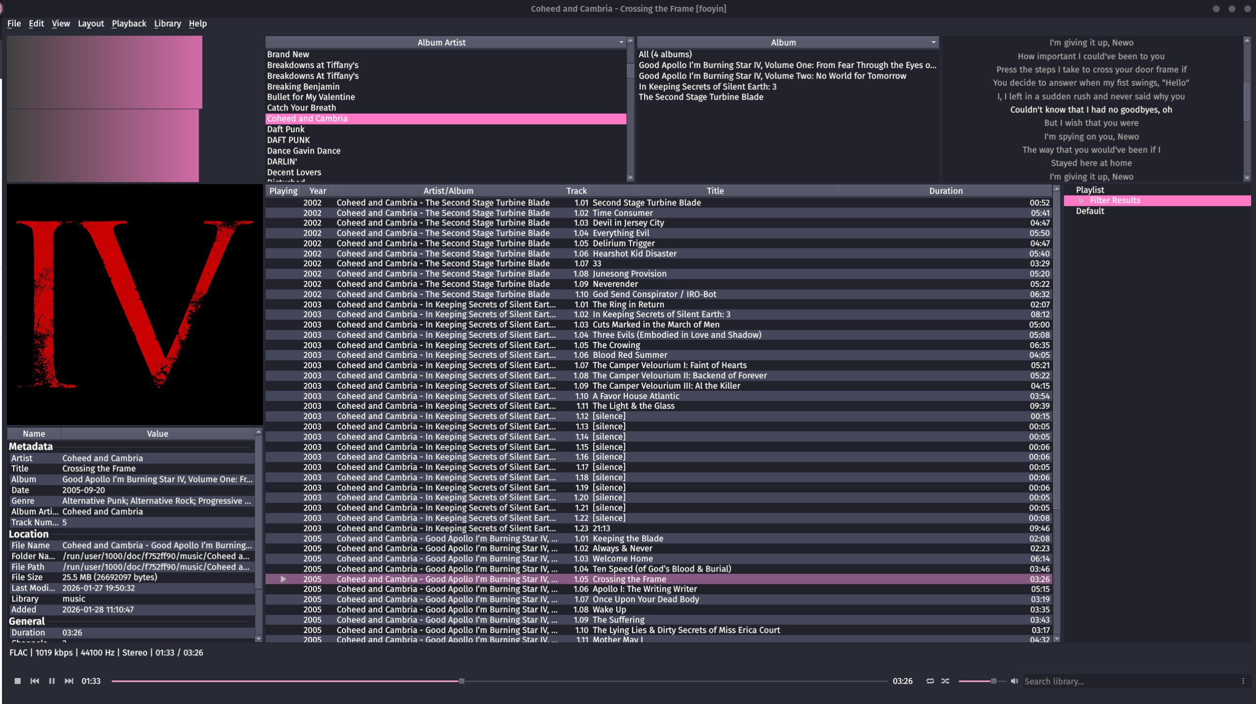1256x704 pixels.
Task: Skip to the previous track
Action: point(35,681)
